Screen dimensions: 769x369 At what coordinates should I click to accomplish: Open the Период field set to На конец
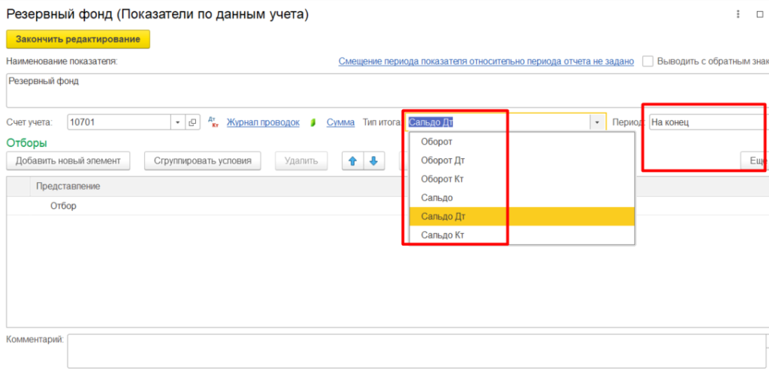[x=706, y=122]
